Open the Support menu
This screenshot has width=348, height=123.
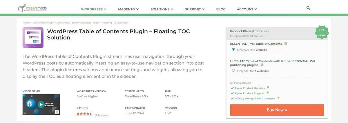point(195,9)
